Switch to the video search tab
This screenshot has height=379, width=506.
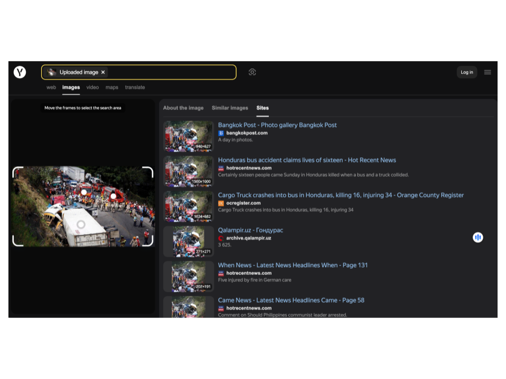(92, 87)
